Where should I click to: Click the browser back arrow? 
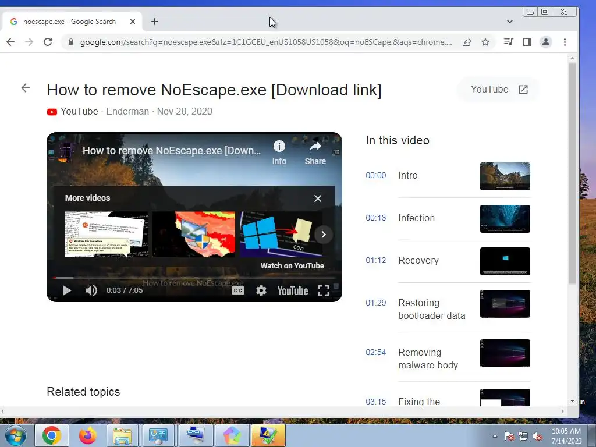point(10,42)
